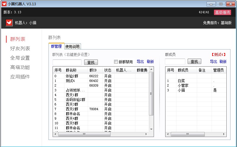The height and width of the screenshot is (147, 237).
Task: Switch to the 使用说明 tab
Action: 72,47
